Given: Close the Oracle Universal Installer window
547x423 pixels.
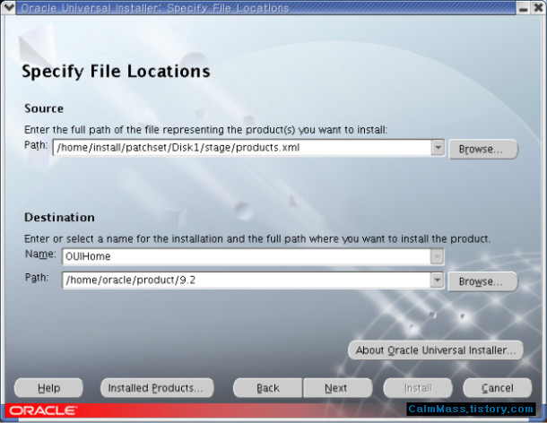Looking at the screenshot, I should [x=539, y=8].
